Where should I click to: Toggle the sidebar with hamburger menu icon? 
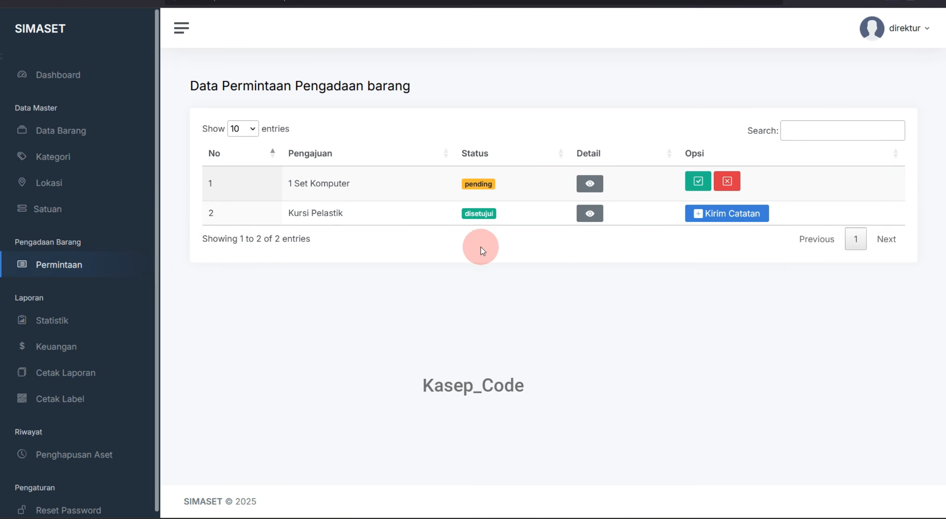pyautogui.click(x=181, y=28)
